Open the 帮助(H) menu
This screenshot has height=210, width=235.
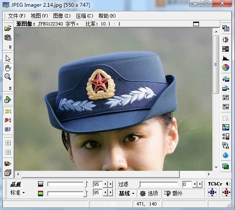click(107, 16)
